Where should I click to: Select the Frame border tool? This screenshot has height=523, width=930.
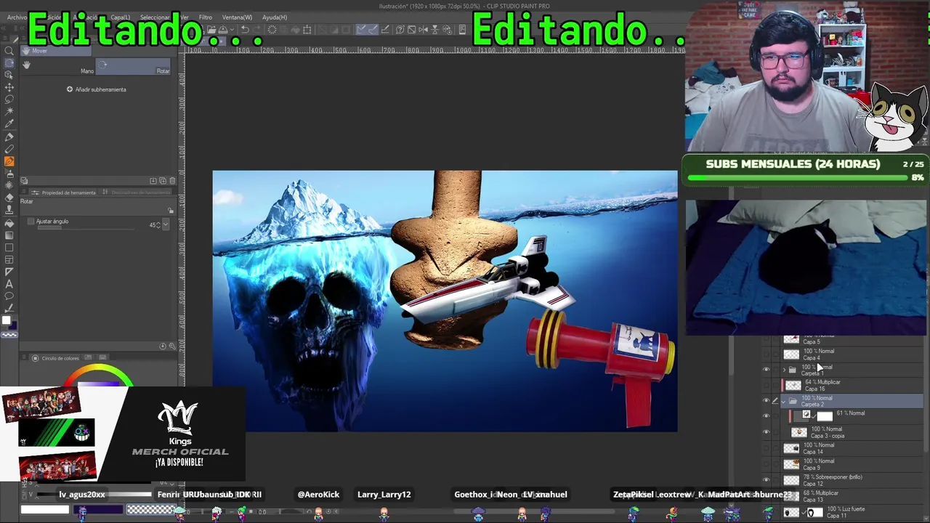click(9, 260)
